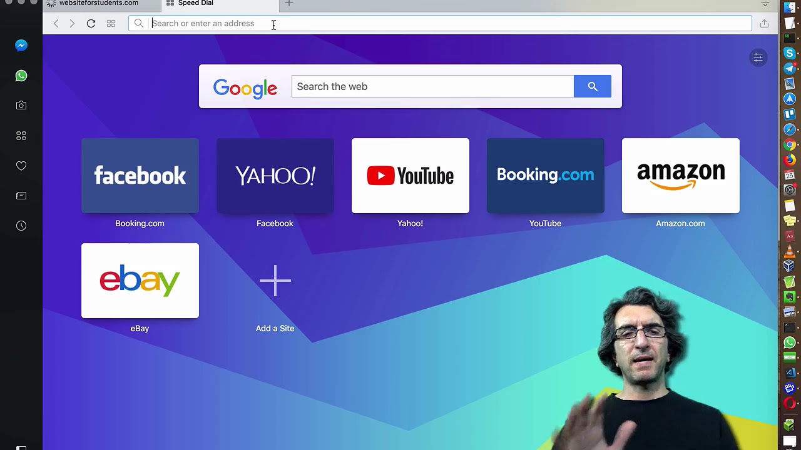Image resolution: width=801 pixels, height=450 pixels.
Task: Click the Add a Site plus tile
Action: (275, 281)
